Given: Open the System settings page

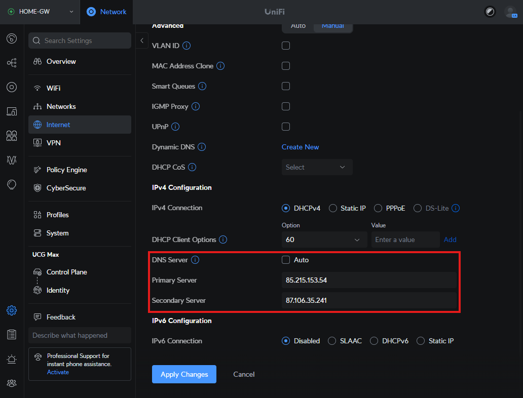Looking at the screenshot, I should tap(80, 233).
